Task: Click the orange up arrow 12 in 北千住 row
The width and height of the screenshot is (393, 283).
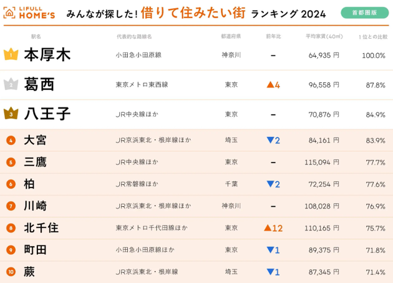Action: tap(273, 228)
